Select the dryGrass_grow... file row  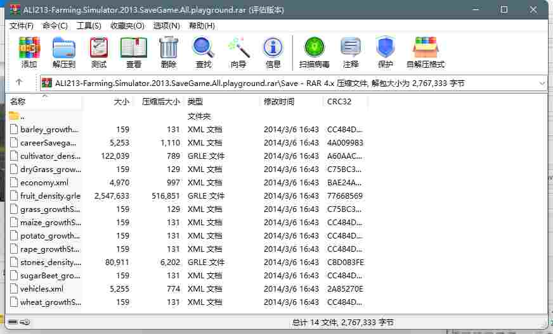187,170
